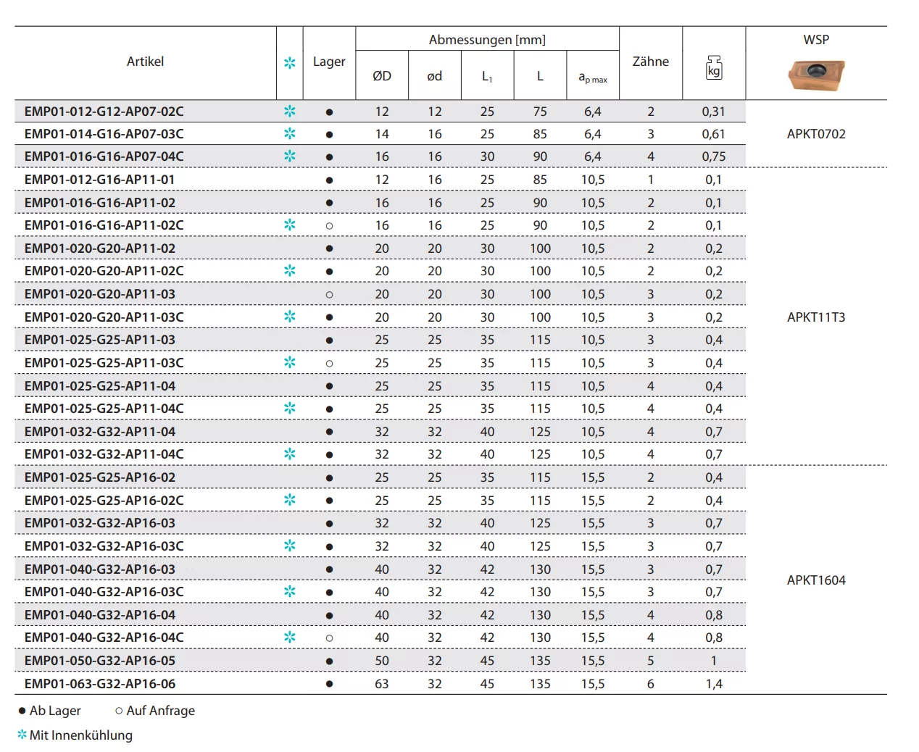Image resolution: width=919 pixels, height=752 pixels.
Task: Click the weight (kg) icon in the header
Action: 714,67
